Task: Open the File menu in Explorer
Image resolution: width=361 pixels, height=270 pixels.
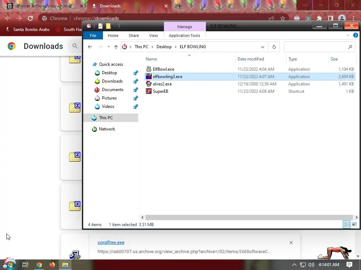Action: pos(93,36)
